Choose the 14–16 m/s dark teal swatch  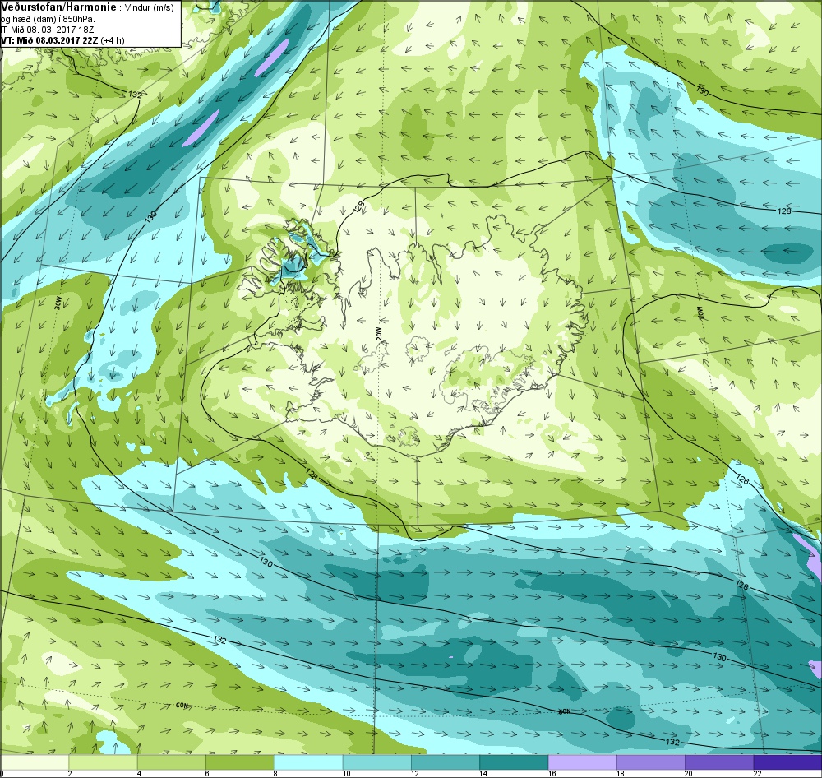click(514, 762)
